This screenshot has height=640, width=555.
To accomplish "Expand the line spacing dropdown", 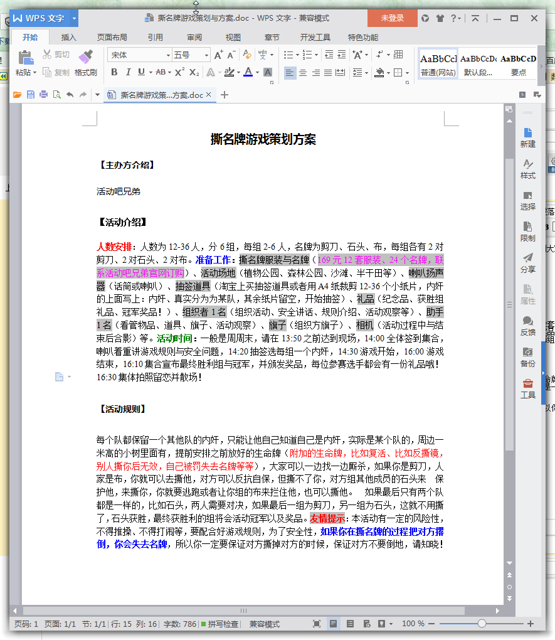I will click(366, 73).
